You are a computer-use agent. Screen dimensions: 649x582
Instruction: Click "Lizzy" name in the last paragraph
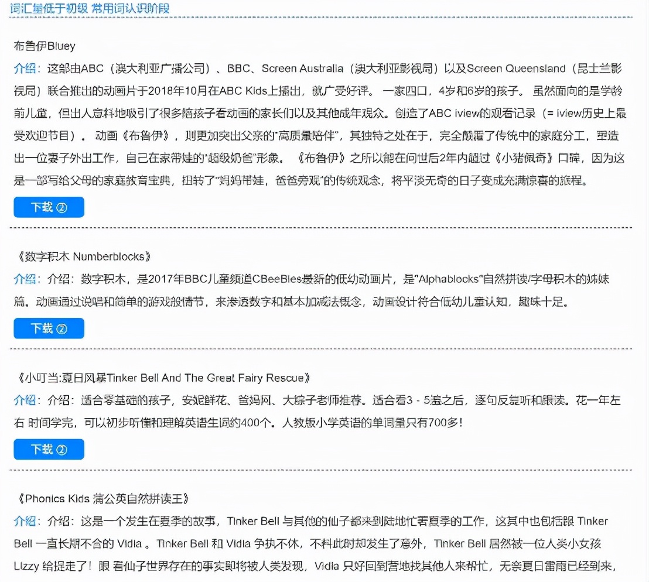point(27,567)
